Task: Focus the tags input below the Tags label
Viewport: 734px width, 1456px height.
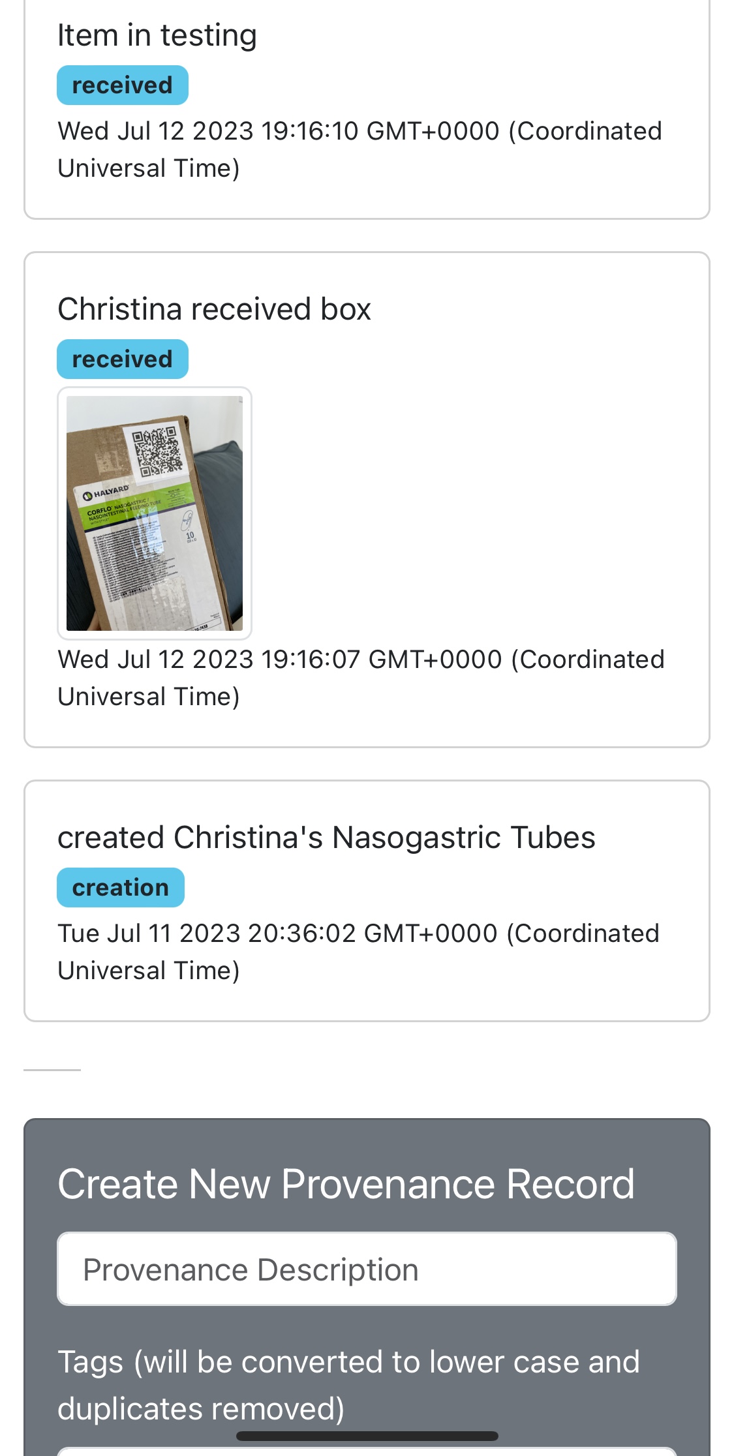Action: (x=367, y=1451)
